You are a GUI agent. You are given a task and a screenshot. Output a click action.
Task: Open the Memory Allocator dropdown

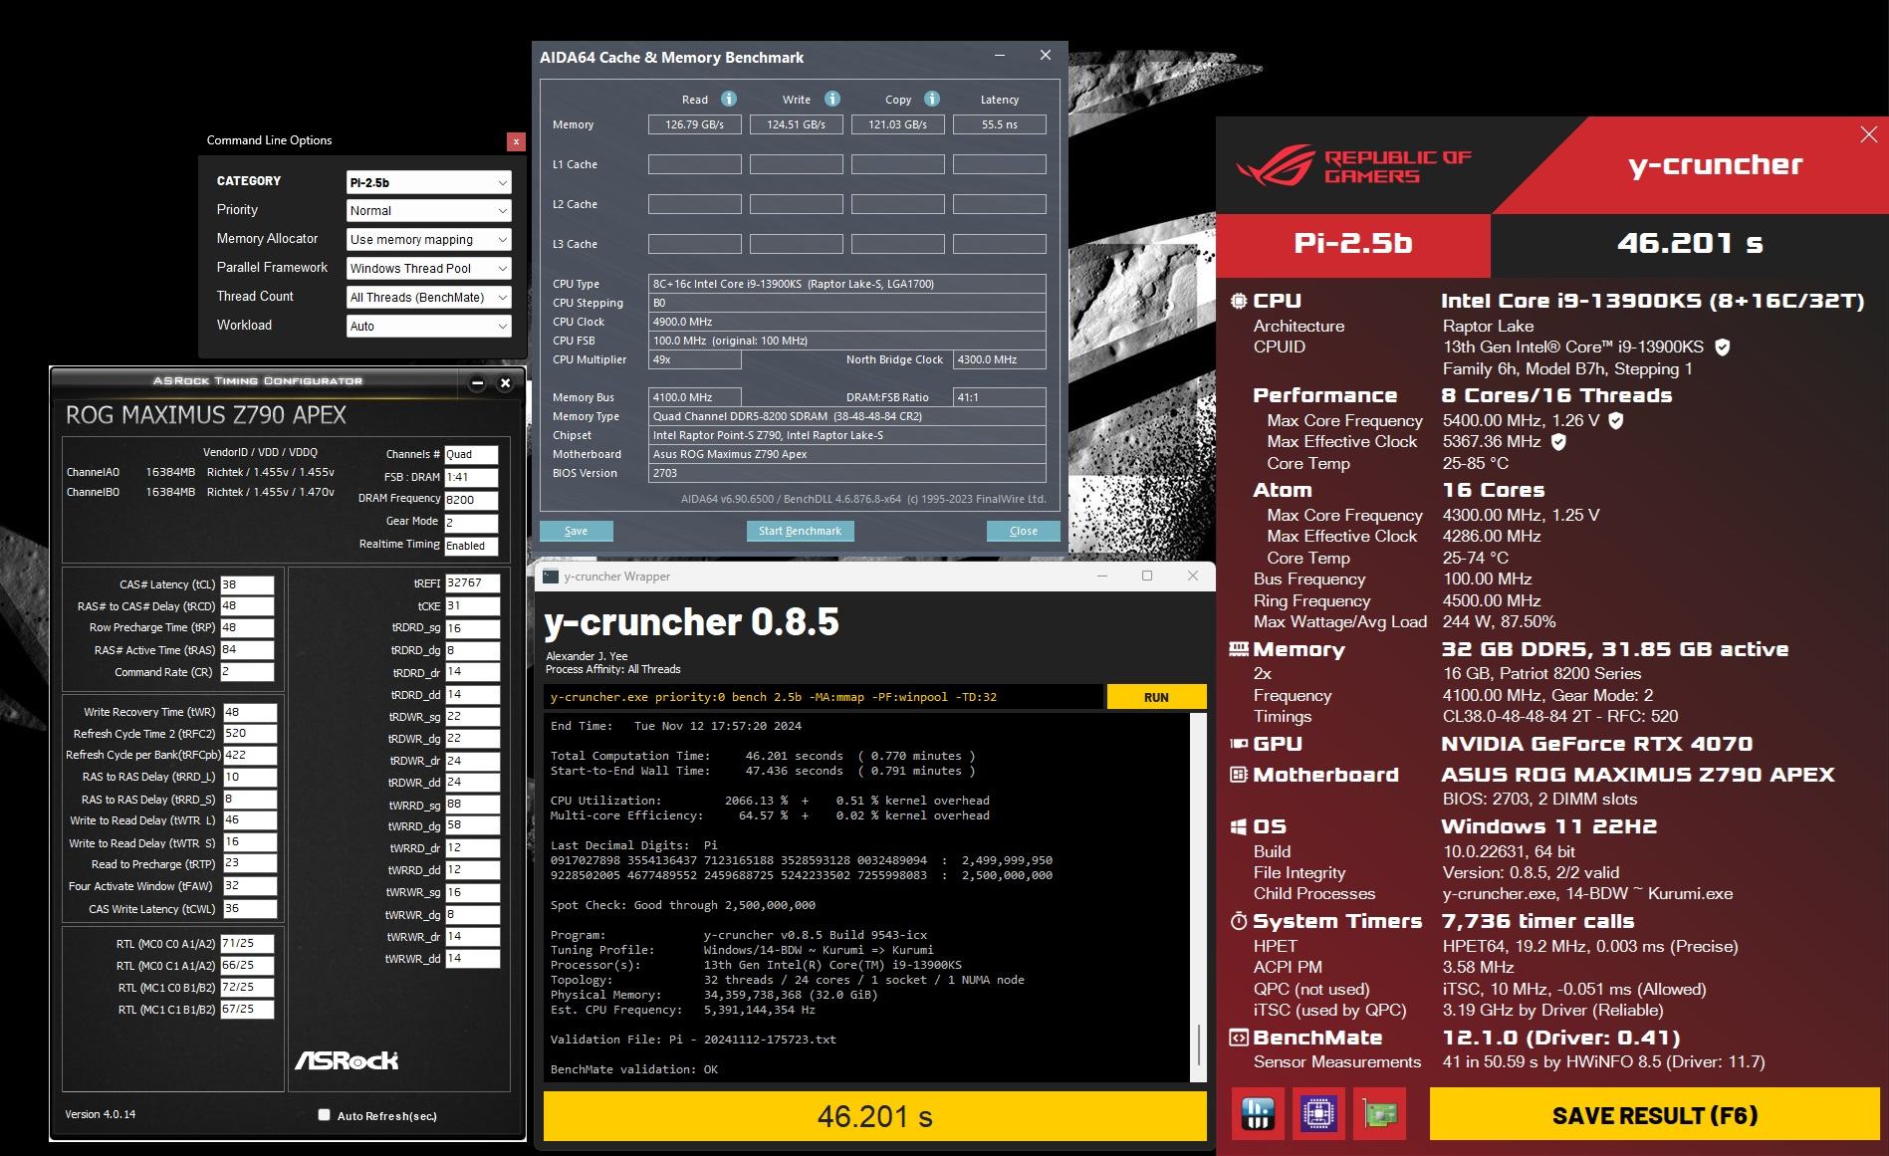coord(429,240)
